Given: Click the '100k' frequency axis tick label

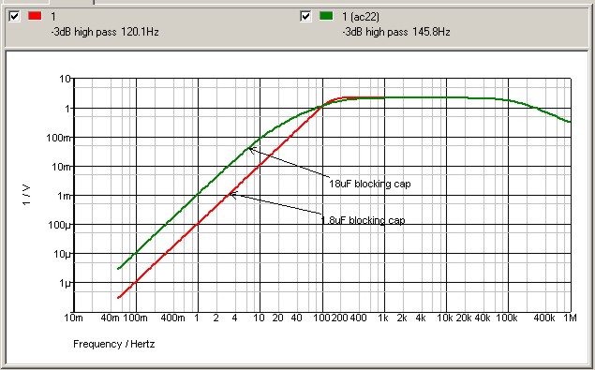Looking at the screenshot, I should click(x=507, y=318).
